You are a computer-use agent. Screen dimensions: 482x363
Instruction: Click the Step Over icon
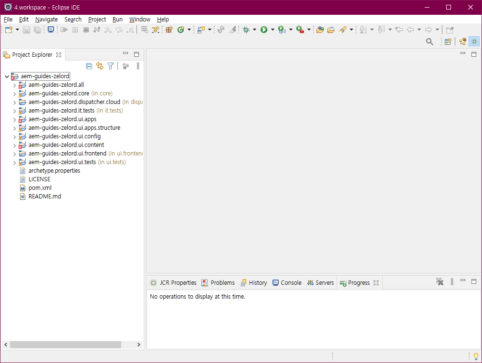119,30
